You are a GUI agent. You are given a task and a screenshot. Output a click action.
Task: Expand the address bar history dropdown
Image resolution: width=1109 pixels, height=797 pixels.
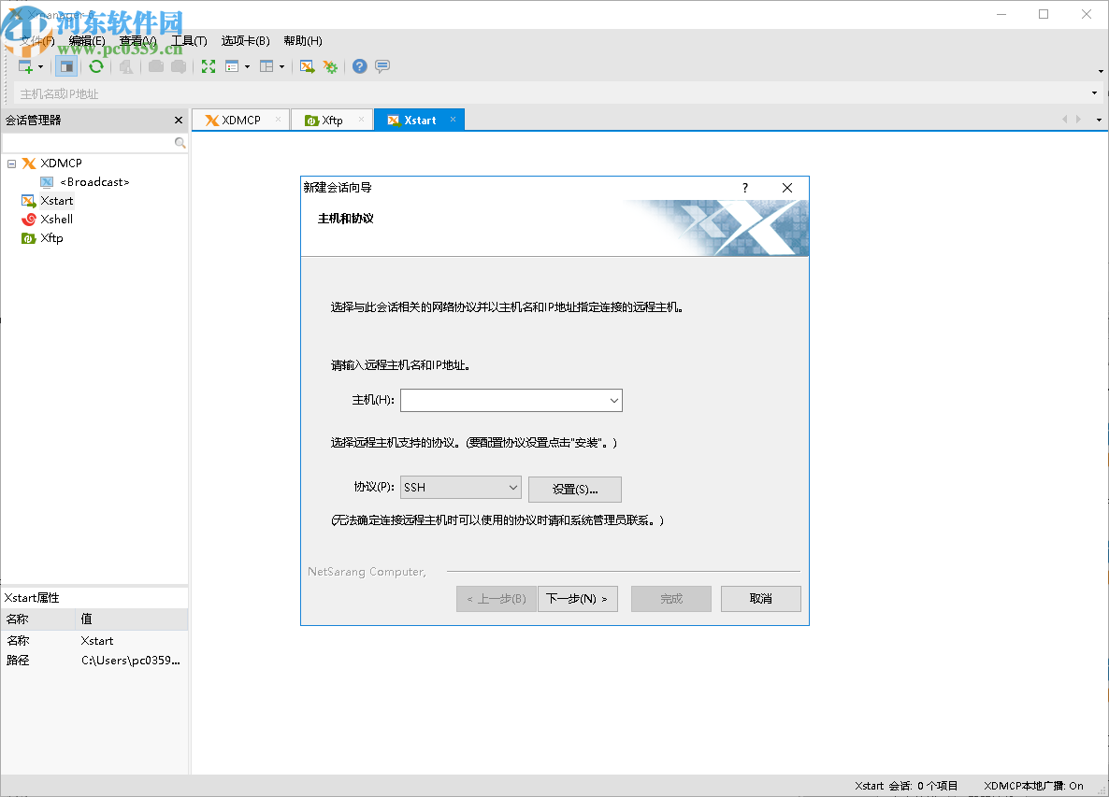point(1092,93)
